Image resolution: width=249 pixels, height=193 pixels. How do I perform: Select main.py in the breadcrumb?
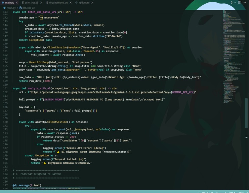[x=11, y=8]
